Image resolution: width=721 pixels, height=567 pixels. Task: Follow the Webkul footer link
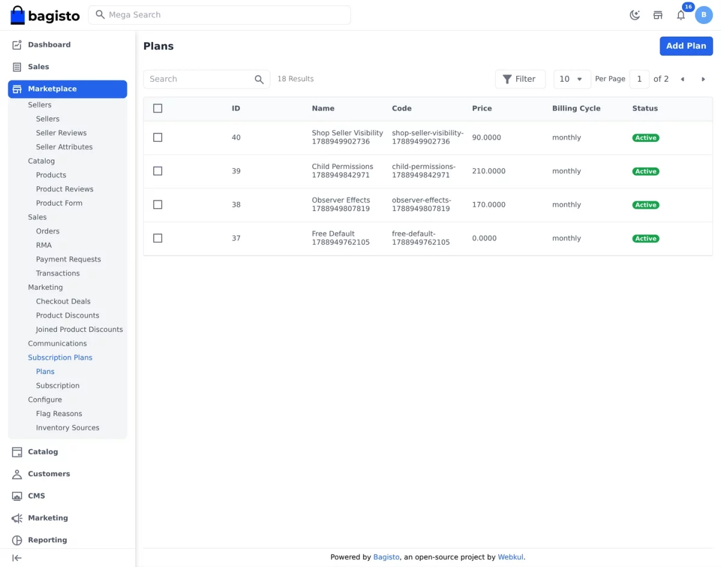(511, 557)
